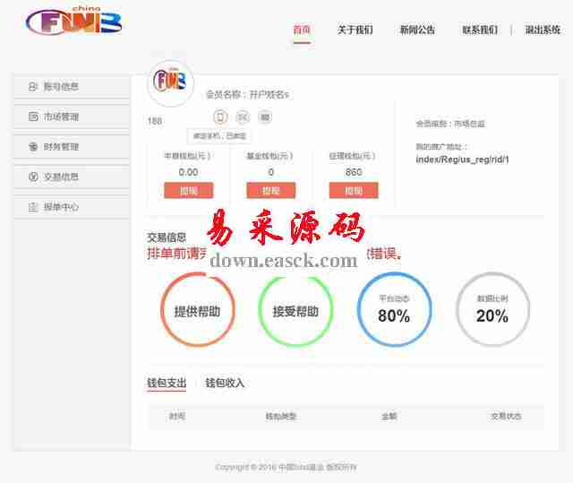Open 关于我们 in the top navigation

click(x=355, y=30)
